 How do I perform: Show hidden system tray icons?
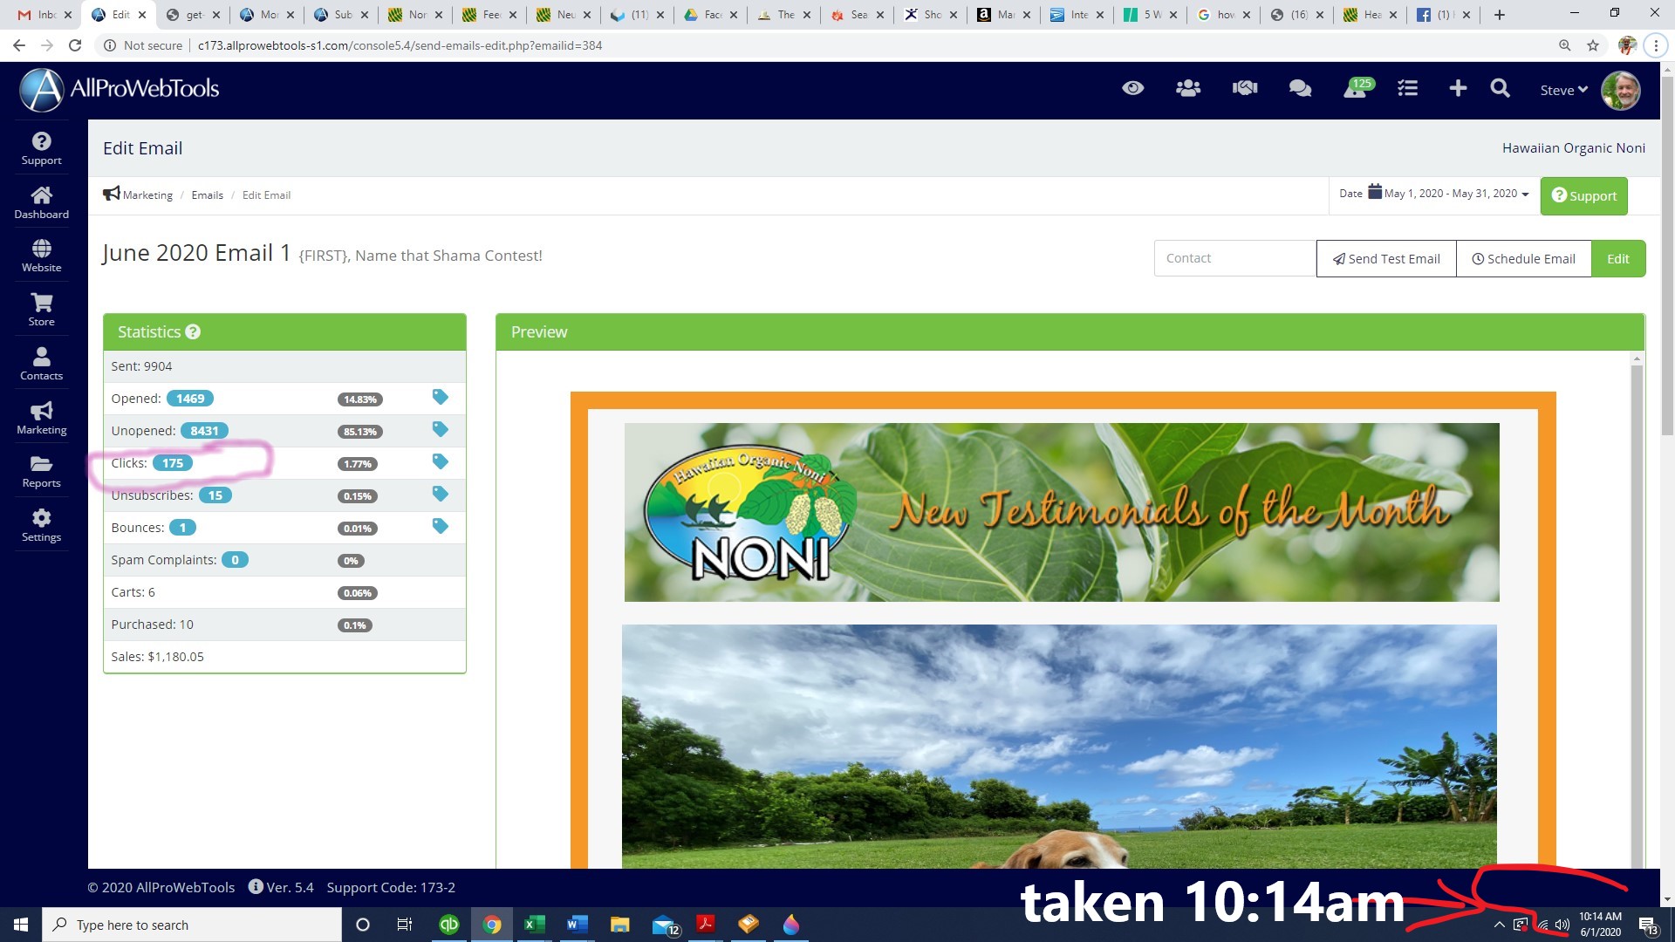click(x=1499, y=925)
